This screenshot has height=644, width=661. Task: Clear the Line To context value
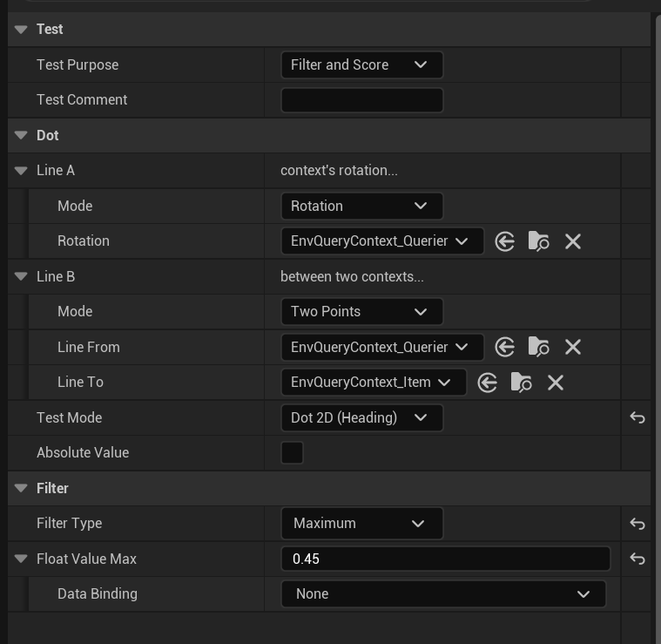coord(555,383)
